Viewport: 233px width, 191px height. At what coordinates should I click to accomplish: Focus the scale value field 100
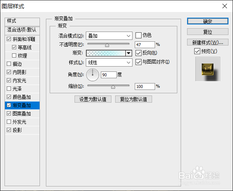(145, 86)
